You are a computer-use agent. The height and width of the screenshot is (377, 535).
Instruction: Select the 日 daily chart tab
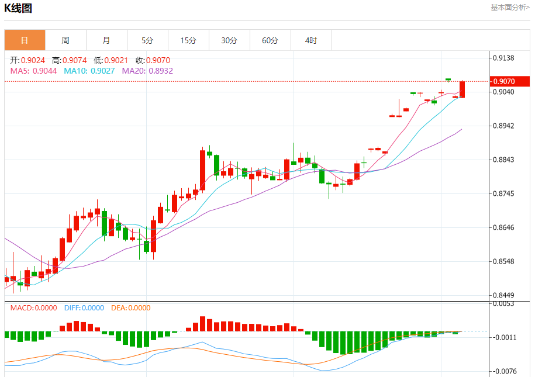click(x=25, y=40)
